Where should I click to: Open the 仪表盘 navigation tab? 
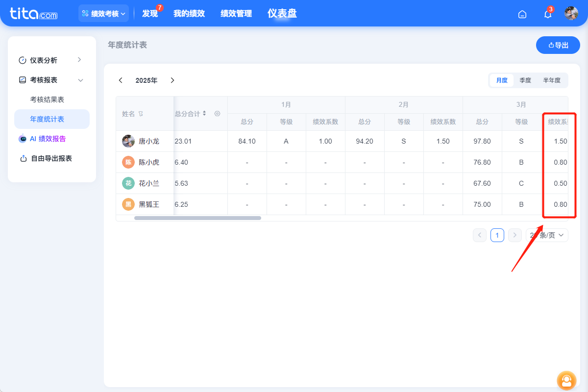pyautogui.click(x=282, y=13)
